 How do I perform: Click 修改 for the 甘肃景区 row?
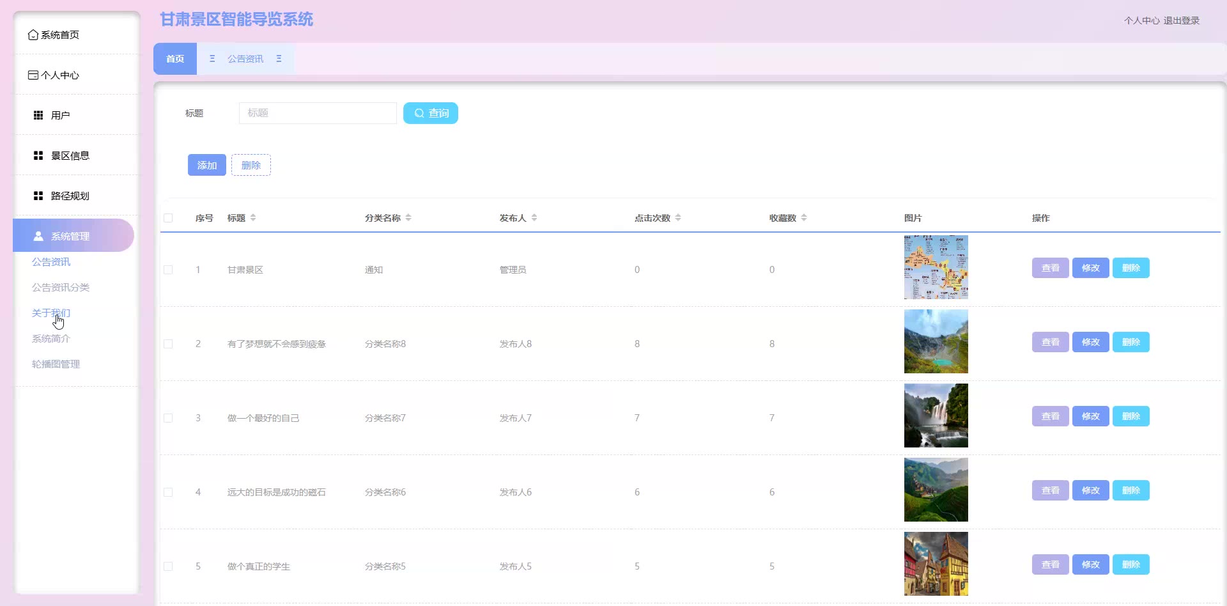[x=1090, y=268]
